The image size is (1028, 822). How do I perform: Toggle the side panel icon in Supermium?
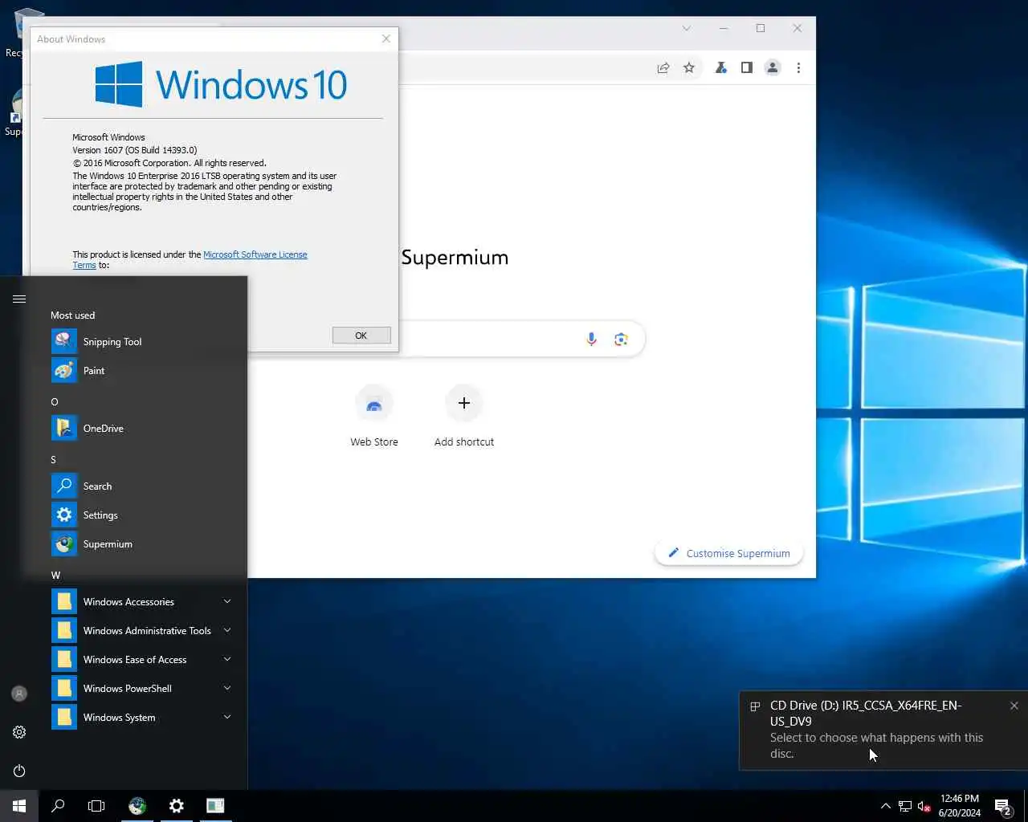pyautogui.click(x=747, y=68)
